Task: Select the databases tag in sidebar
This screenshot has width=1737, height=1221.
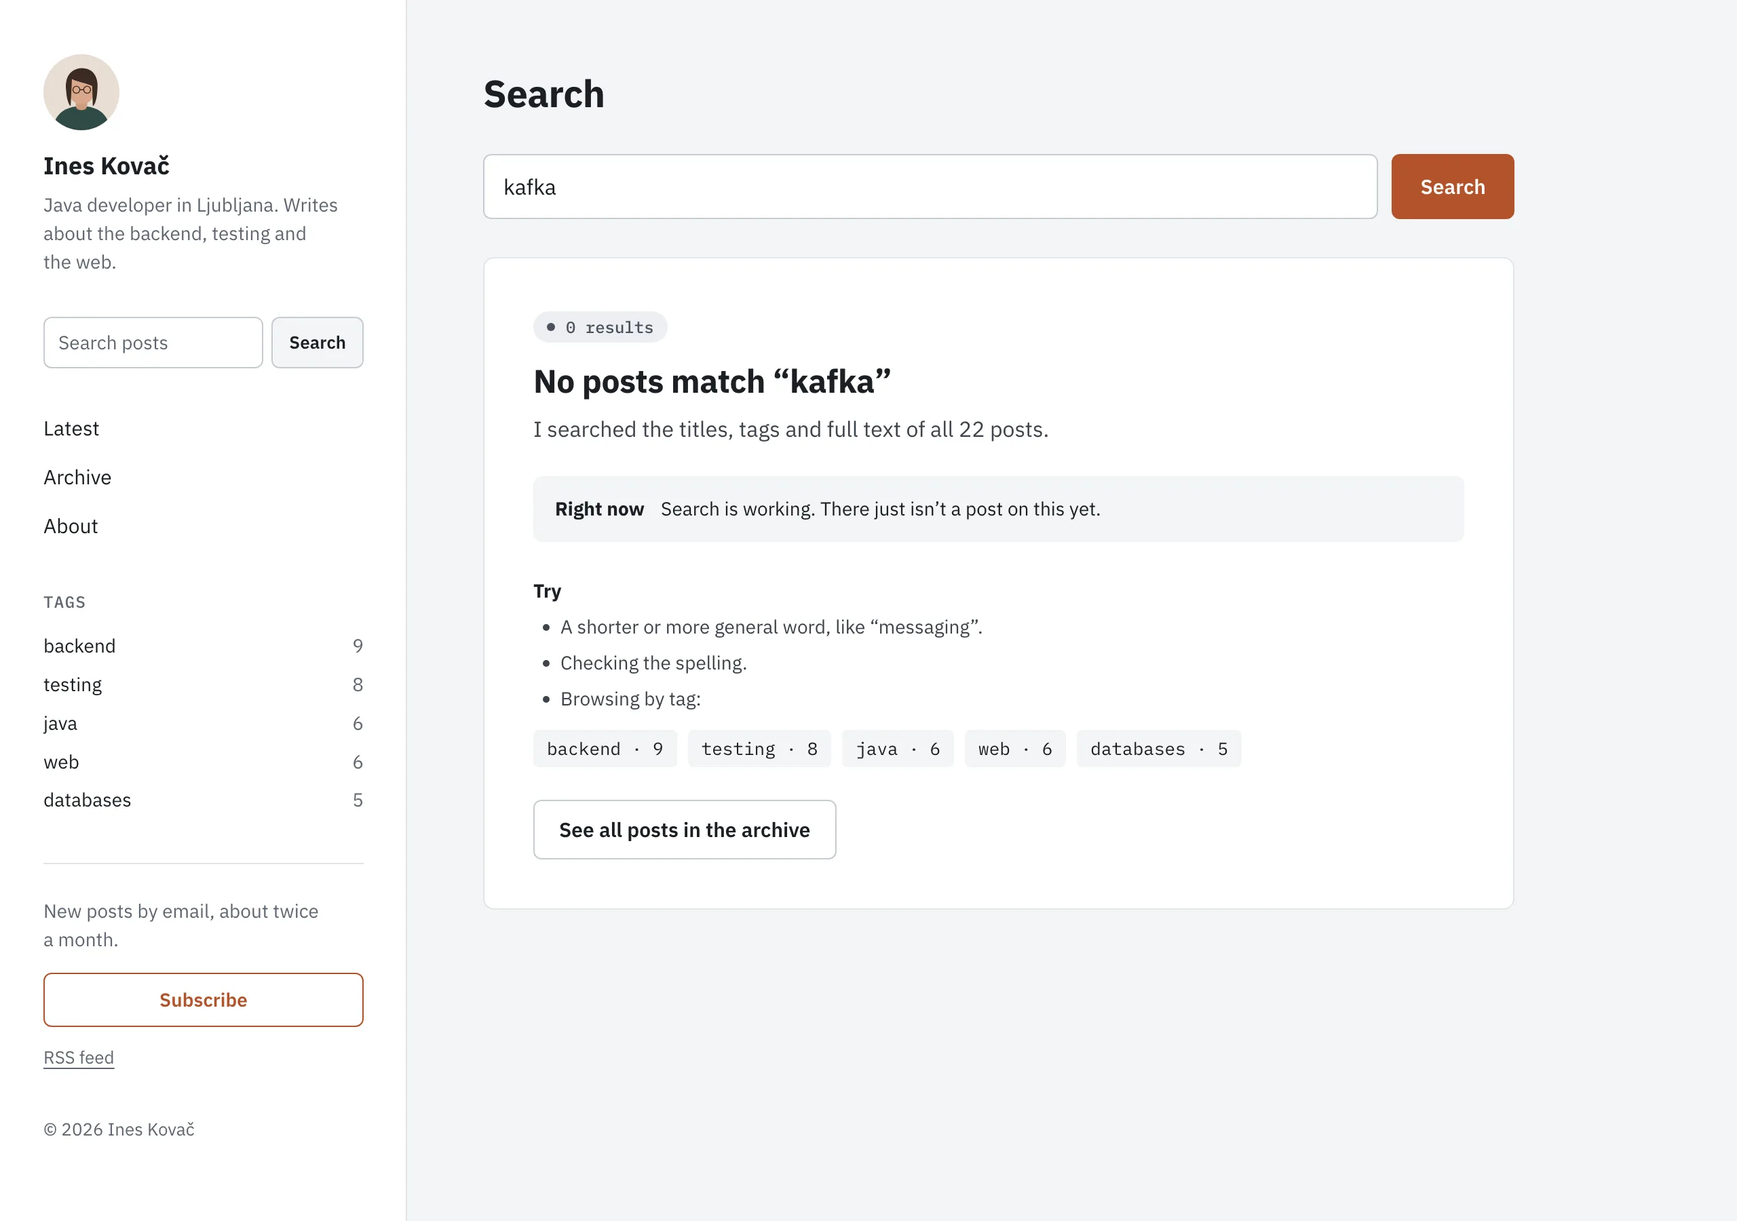Action: [87, 800]
